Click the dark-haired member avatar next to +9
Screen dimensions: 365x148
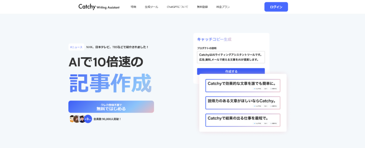point(82,119)
